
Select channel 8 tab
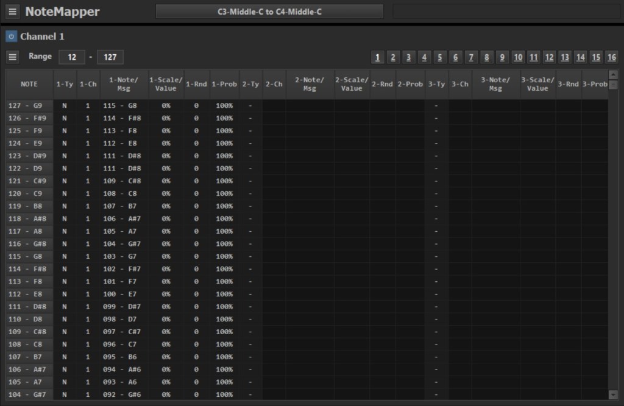[x=486, y=57]
